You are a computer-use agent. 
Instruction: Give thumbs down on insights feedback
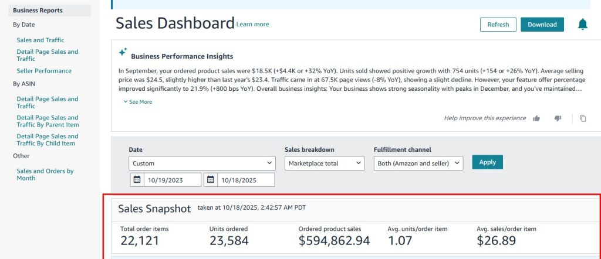[x=558, y=118]
